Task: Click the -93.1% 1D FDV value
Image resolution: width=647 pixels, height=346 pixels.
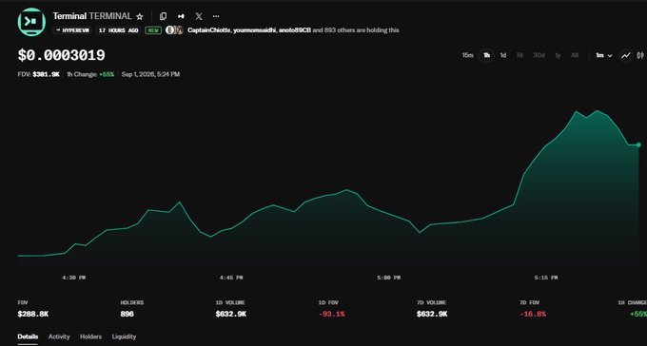Action: click(x=331, y=314)
